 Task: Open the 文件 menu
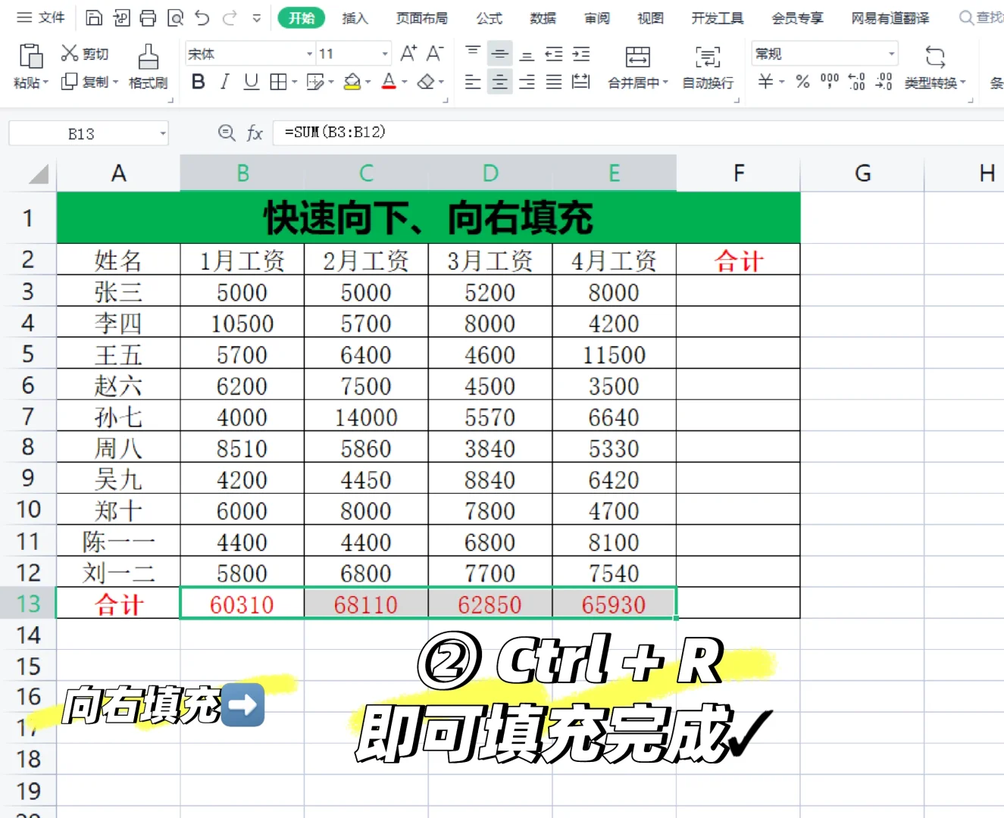coord(50,17)
